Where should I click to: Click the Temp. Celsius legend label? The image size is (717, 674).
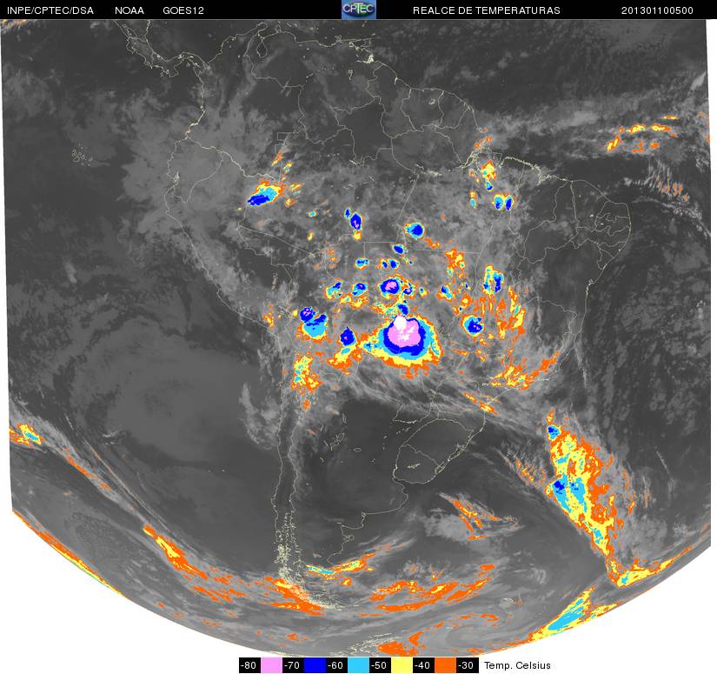[517, 664]
